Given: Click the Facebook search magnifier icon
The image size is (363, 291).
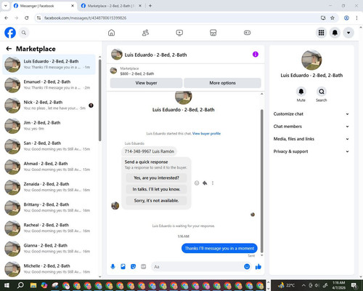Looking at the screenshot, I should pyautogui.click(x=24, y=33).
